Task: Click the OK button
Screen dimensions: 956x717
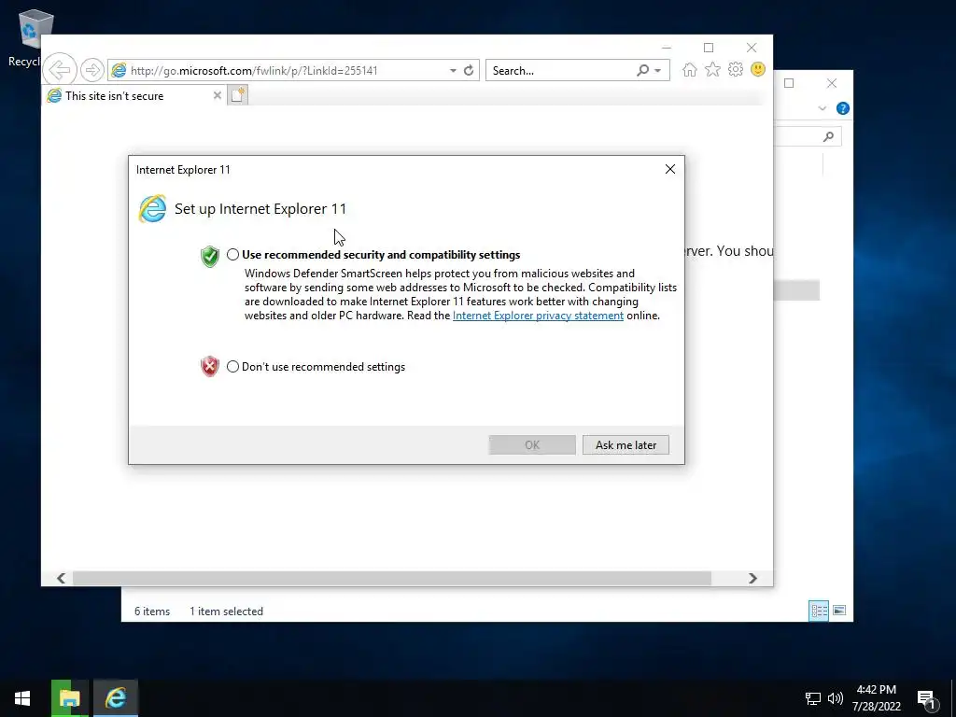Action: [x=532, y=445]
